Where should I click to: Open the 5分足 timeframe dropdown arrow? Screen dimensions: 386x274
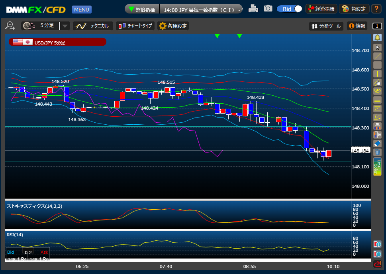point(65,26)
